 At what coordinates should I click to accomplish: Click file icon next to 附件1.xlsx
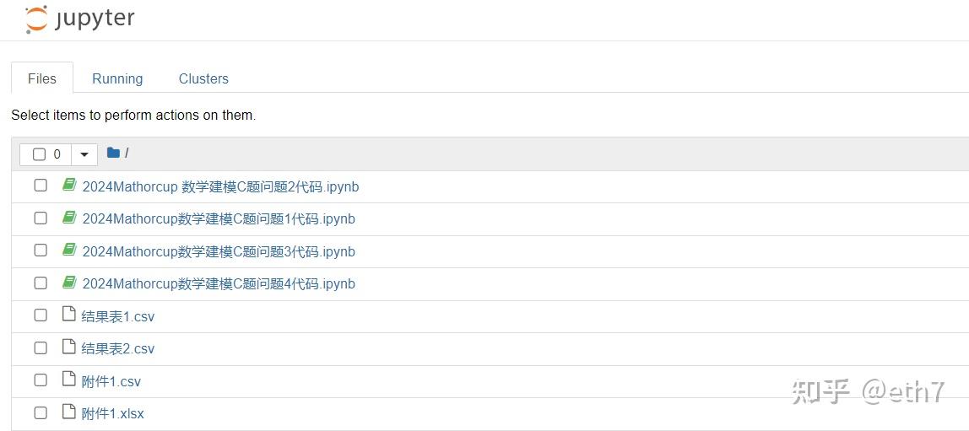pos(69,412)
